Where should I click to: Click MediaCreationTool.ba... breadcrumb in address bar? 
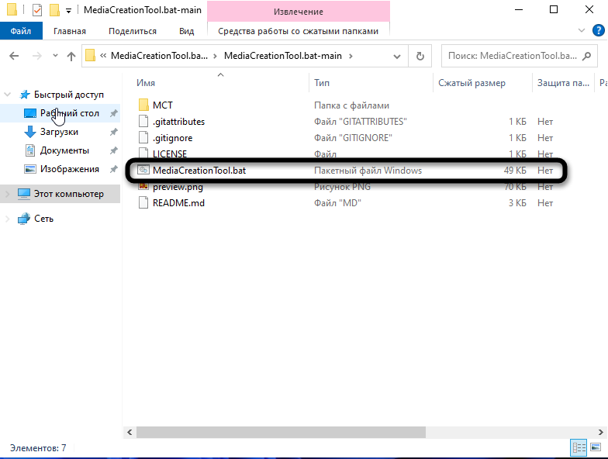point(160,56)
